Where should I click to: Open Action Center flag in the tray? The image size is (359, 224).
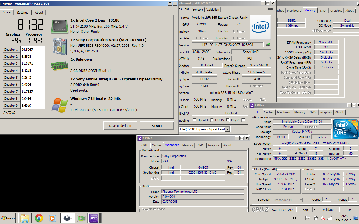point(308,218)
